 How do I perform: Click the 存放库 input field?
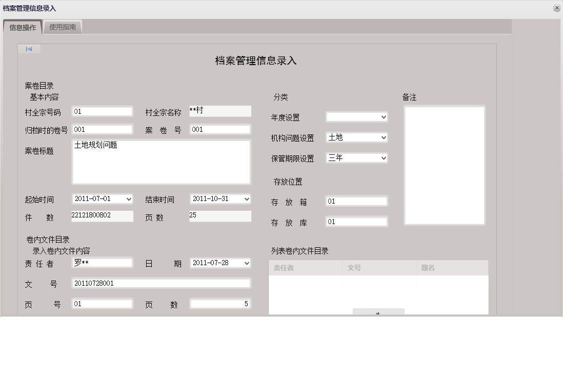coord(356,221)
